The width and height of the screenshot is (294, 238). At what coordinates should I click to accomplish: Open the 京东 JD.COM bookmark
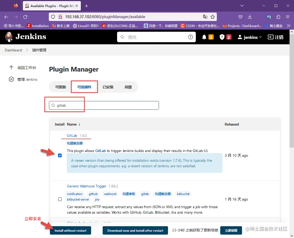(x=120, y=26)
